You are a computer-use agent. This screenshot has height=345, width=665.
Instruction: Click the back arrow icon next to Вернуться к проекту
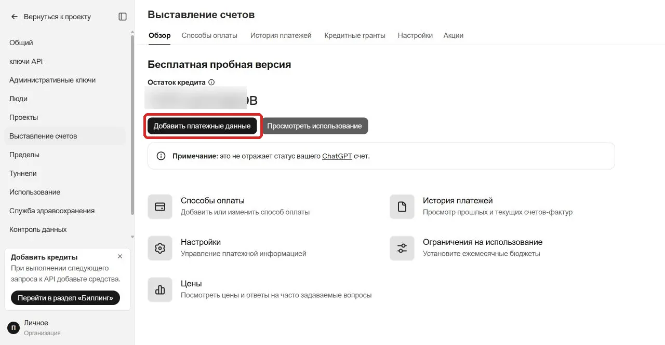click(15, 17)
